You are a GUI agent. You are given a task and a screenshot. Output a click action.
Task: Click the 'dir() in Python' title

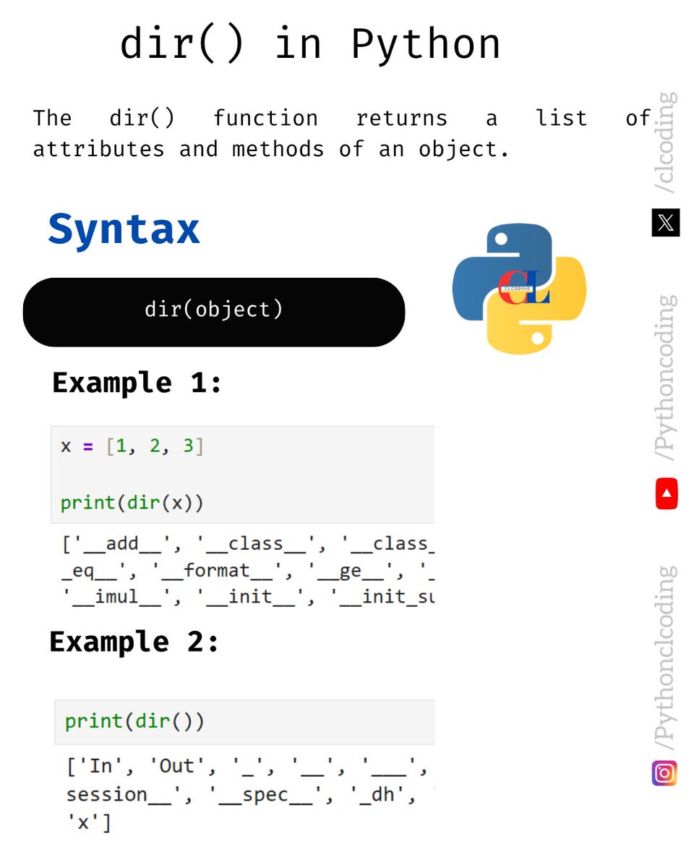tap(310, 43)
